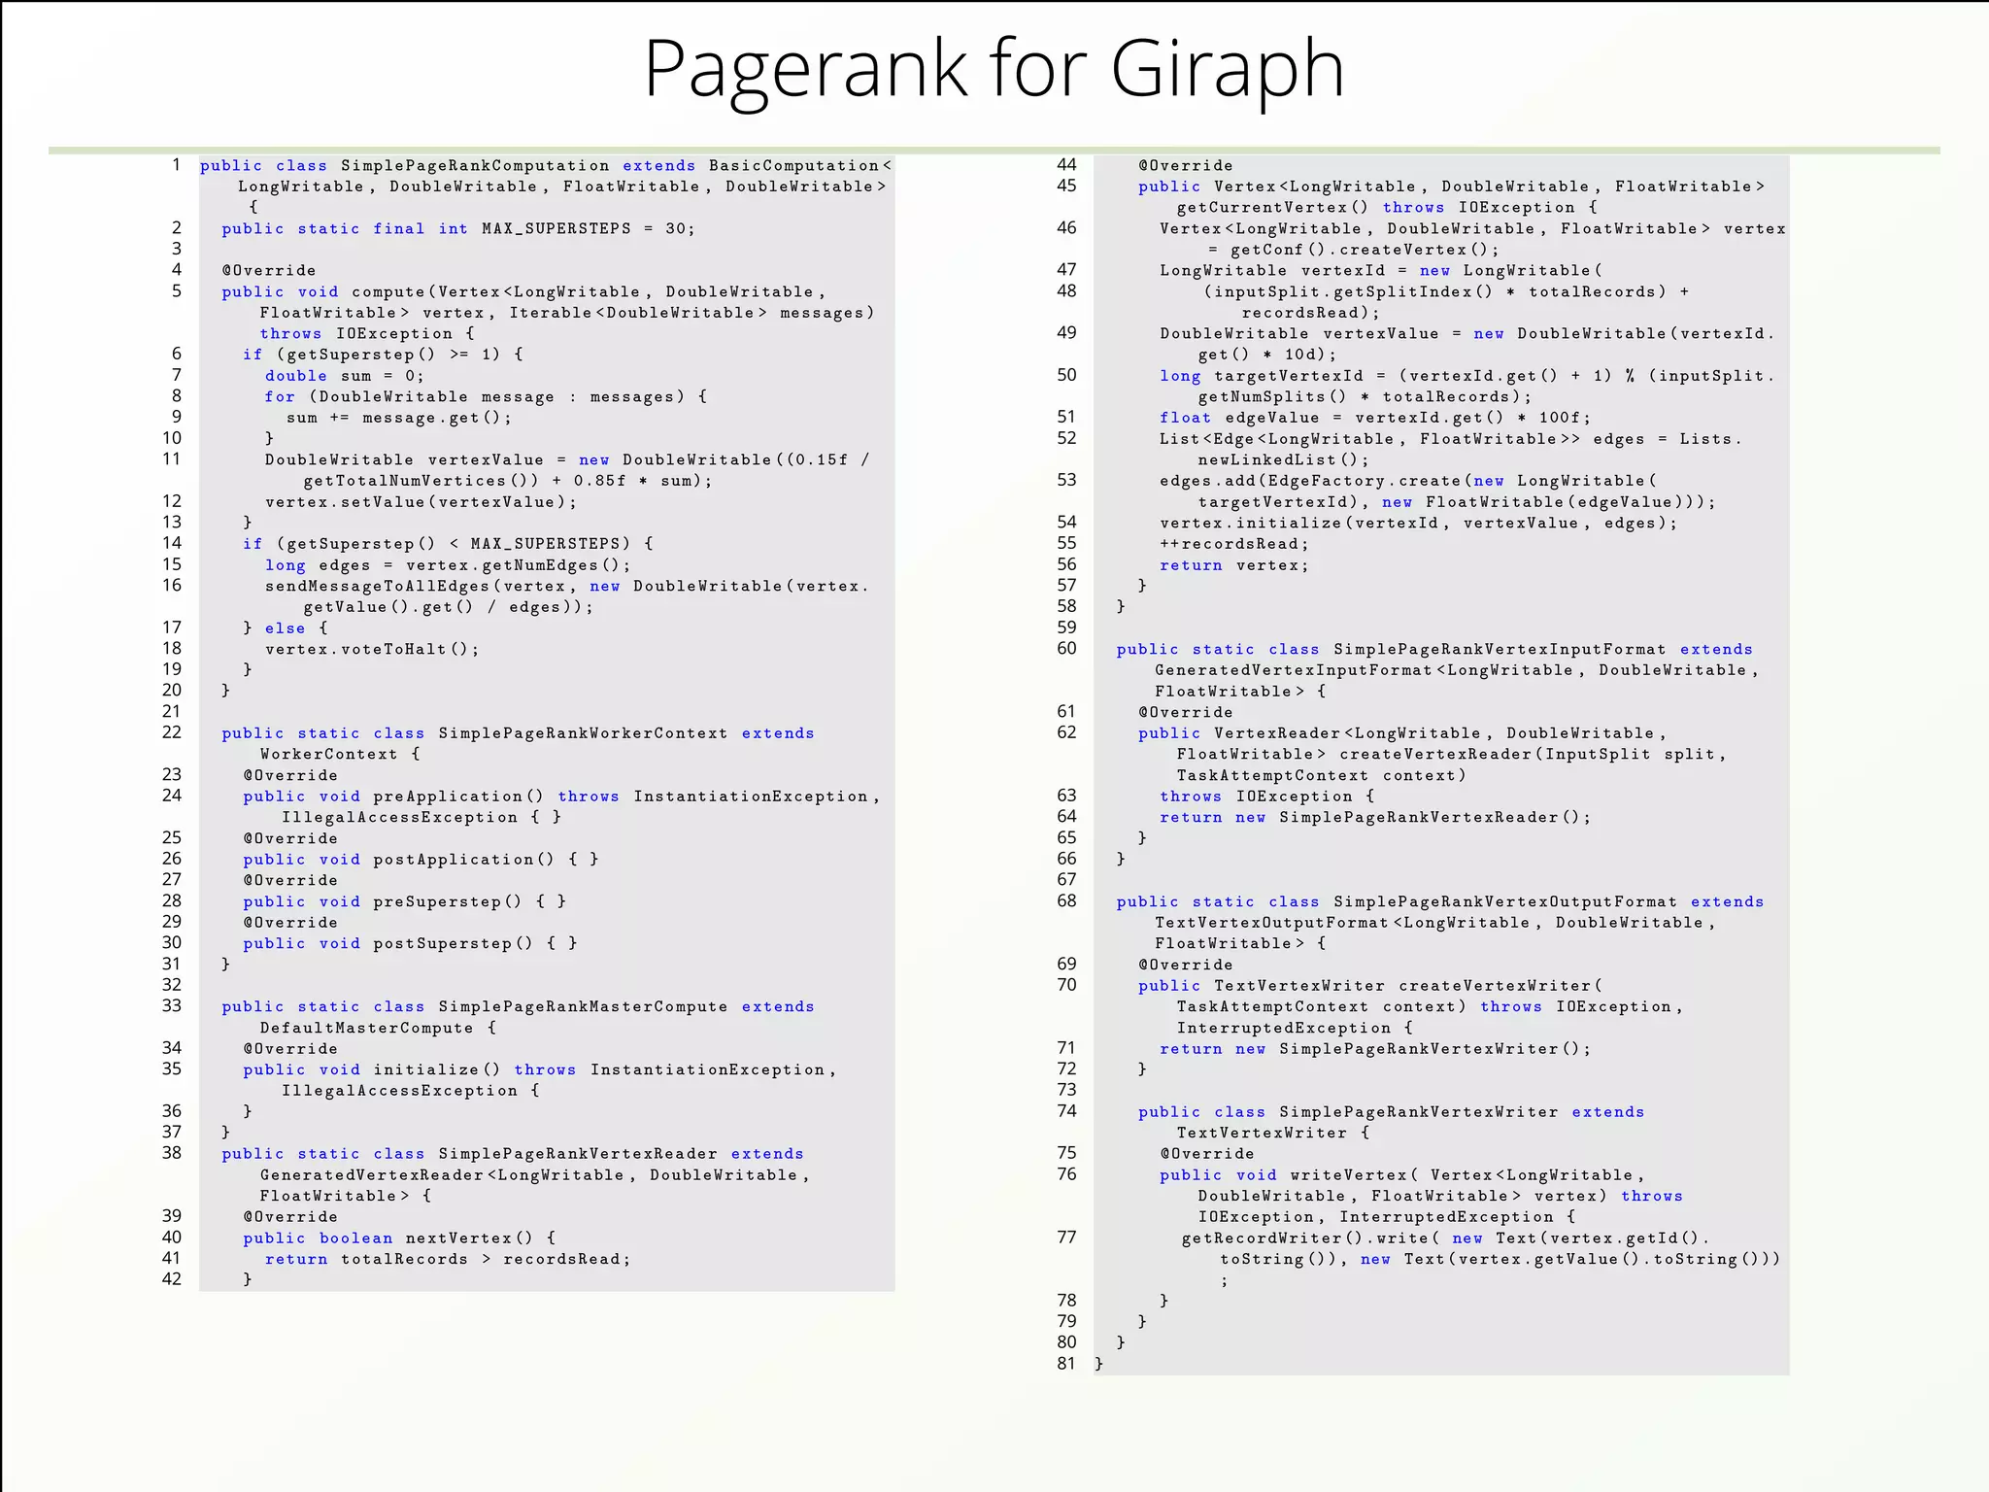Image resolution: width=1989 pixels, height=1492 pixels.
Task: Click 'preApplication()' method on line 24
Action: tap(458, 797)
